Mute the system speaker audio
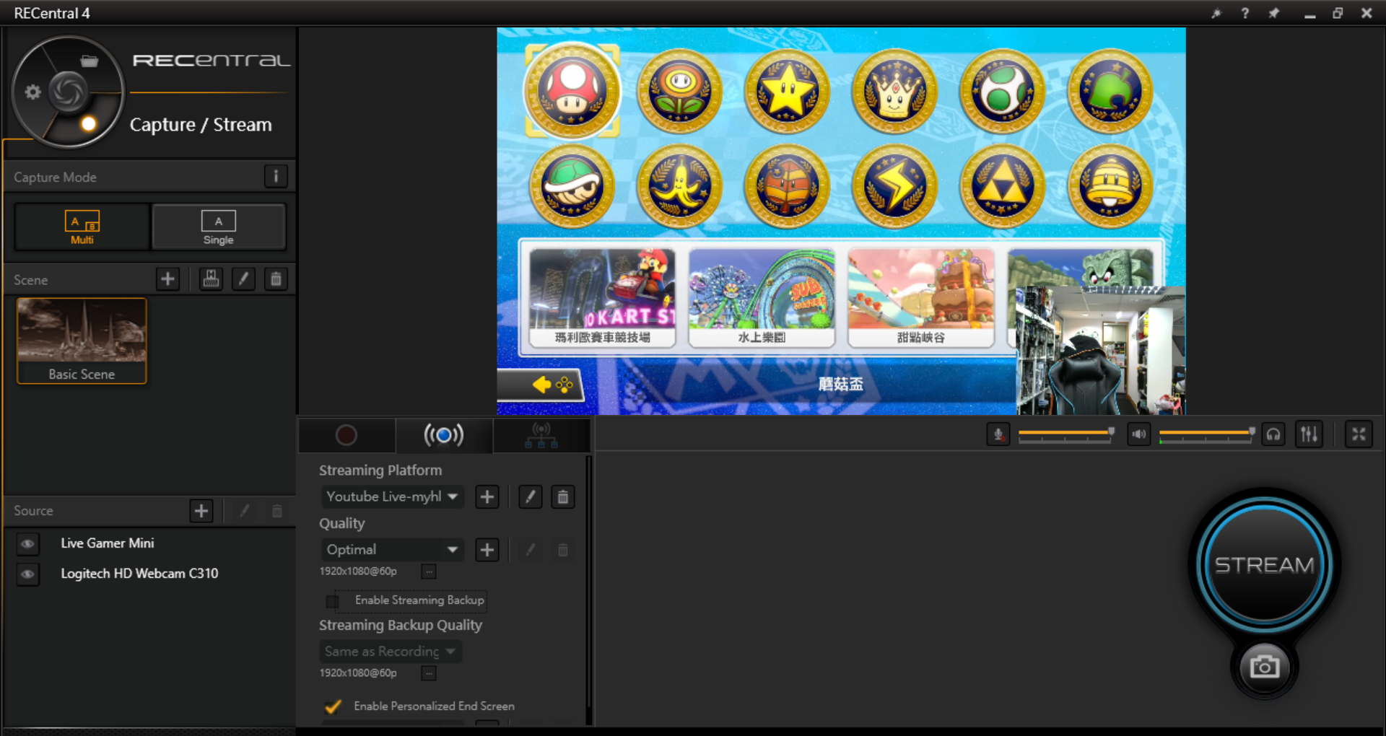 [x=1139, y=434]
